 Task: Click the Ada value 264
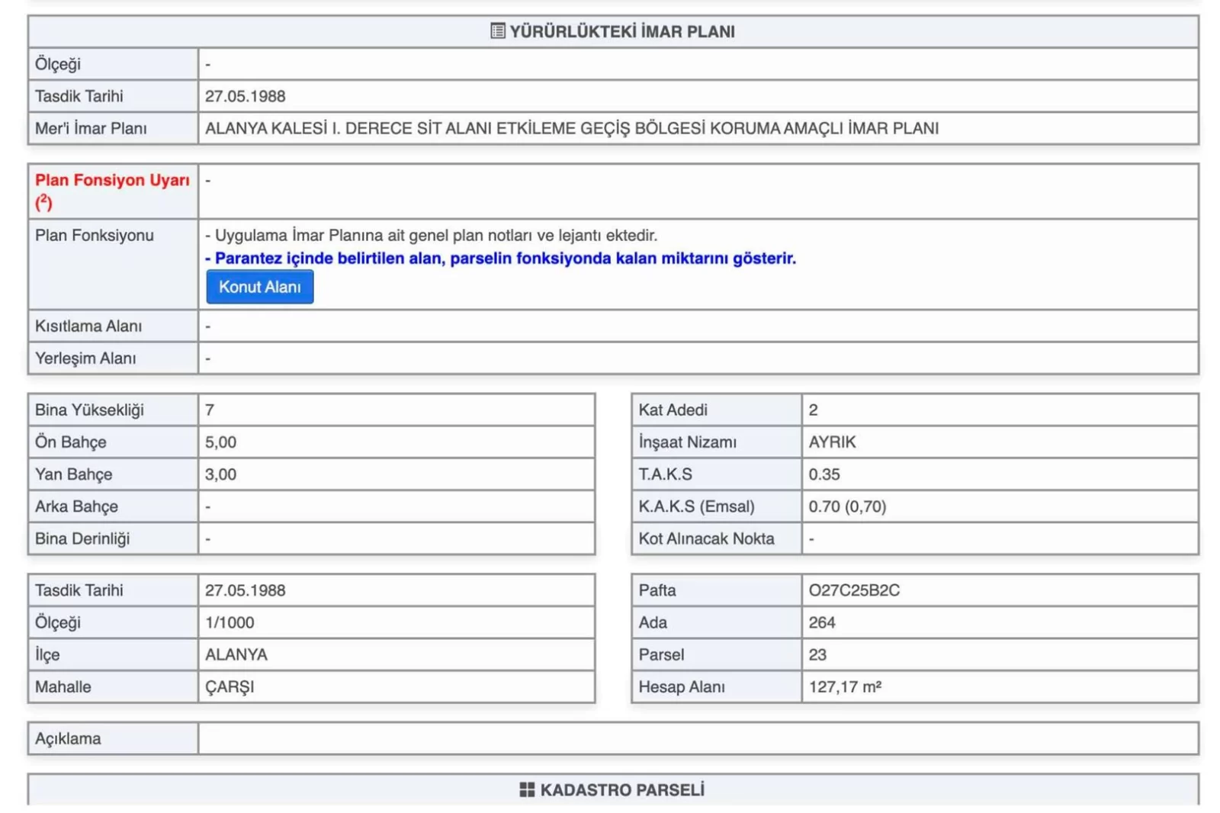click(x=822, y=622)
